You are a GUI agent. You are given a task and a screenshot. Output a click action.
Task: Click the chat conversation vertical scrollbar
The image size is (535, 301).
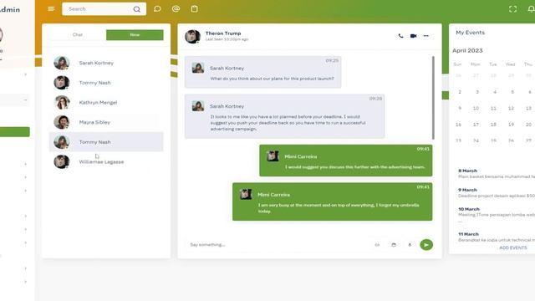tap(433, 97)
